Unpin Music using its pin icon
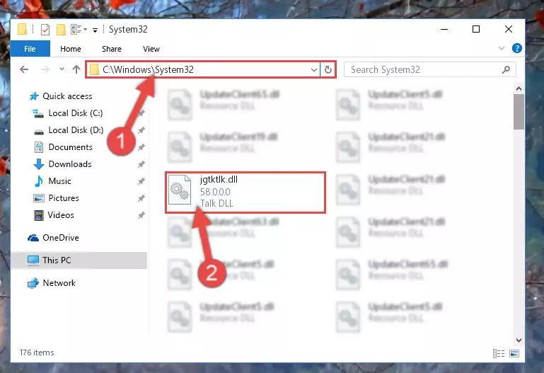544x373 pixels. click(141, 181)
